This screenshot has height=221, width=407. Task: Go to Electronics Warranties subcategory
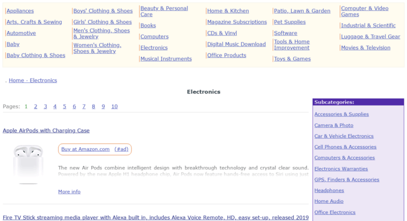341,169
